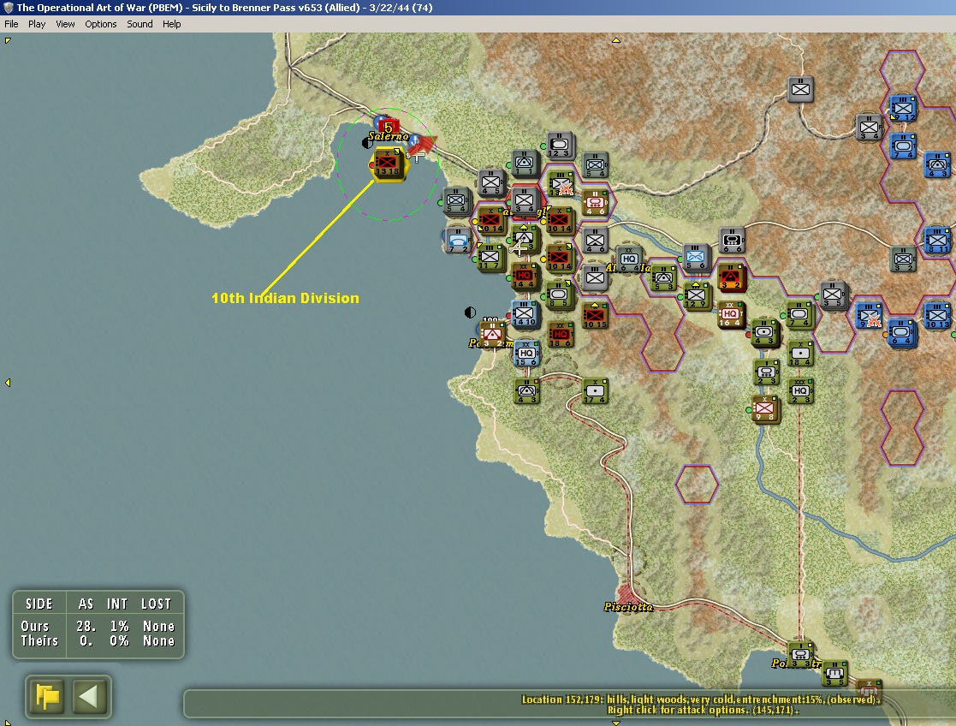The image size is (956, 726).
Task: Open the Sound menu
Action: coord(140,24)
